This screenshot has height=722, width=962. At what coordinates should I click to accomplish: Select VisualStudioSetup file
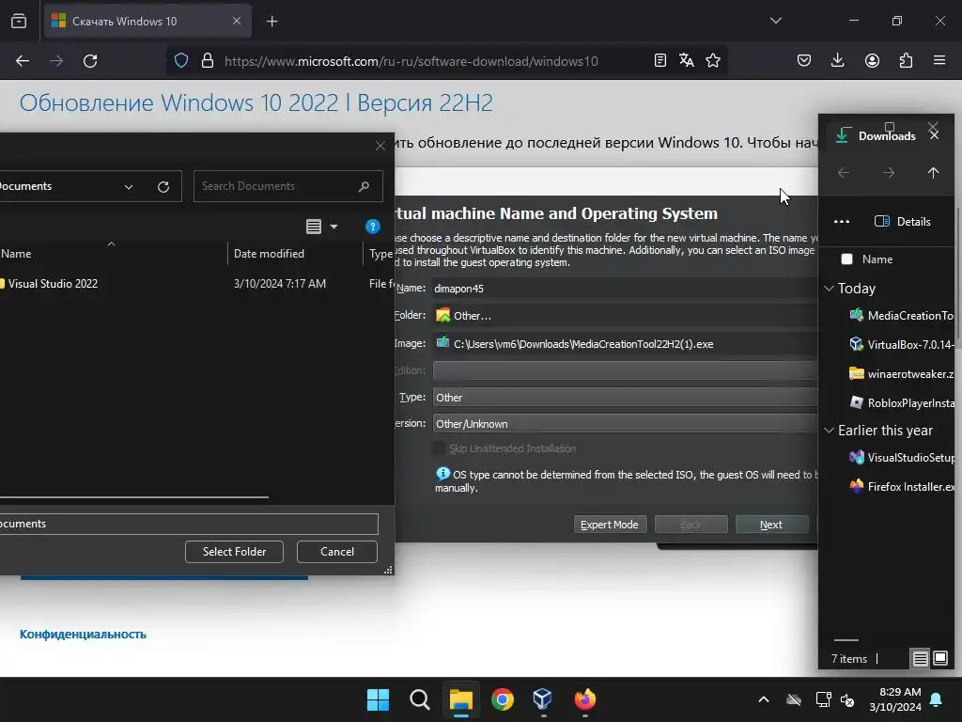tap(902, 458)
